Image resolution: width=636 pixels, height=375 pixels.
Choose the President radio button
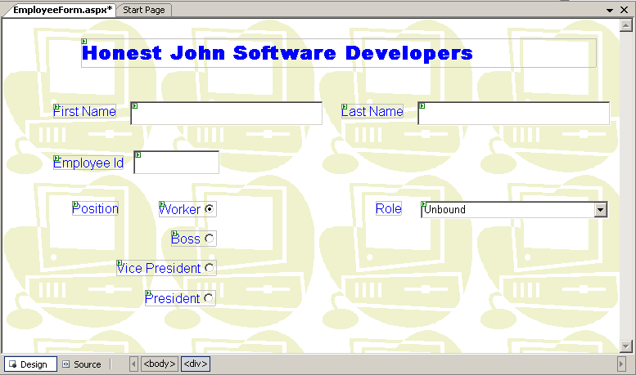210,298
